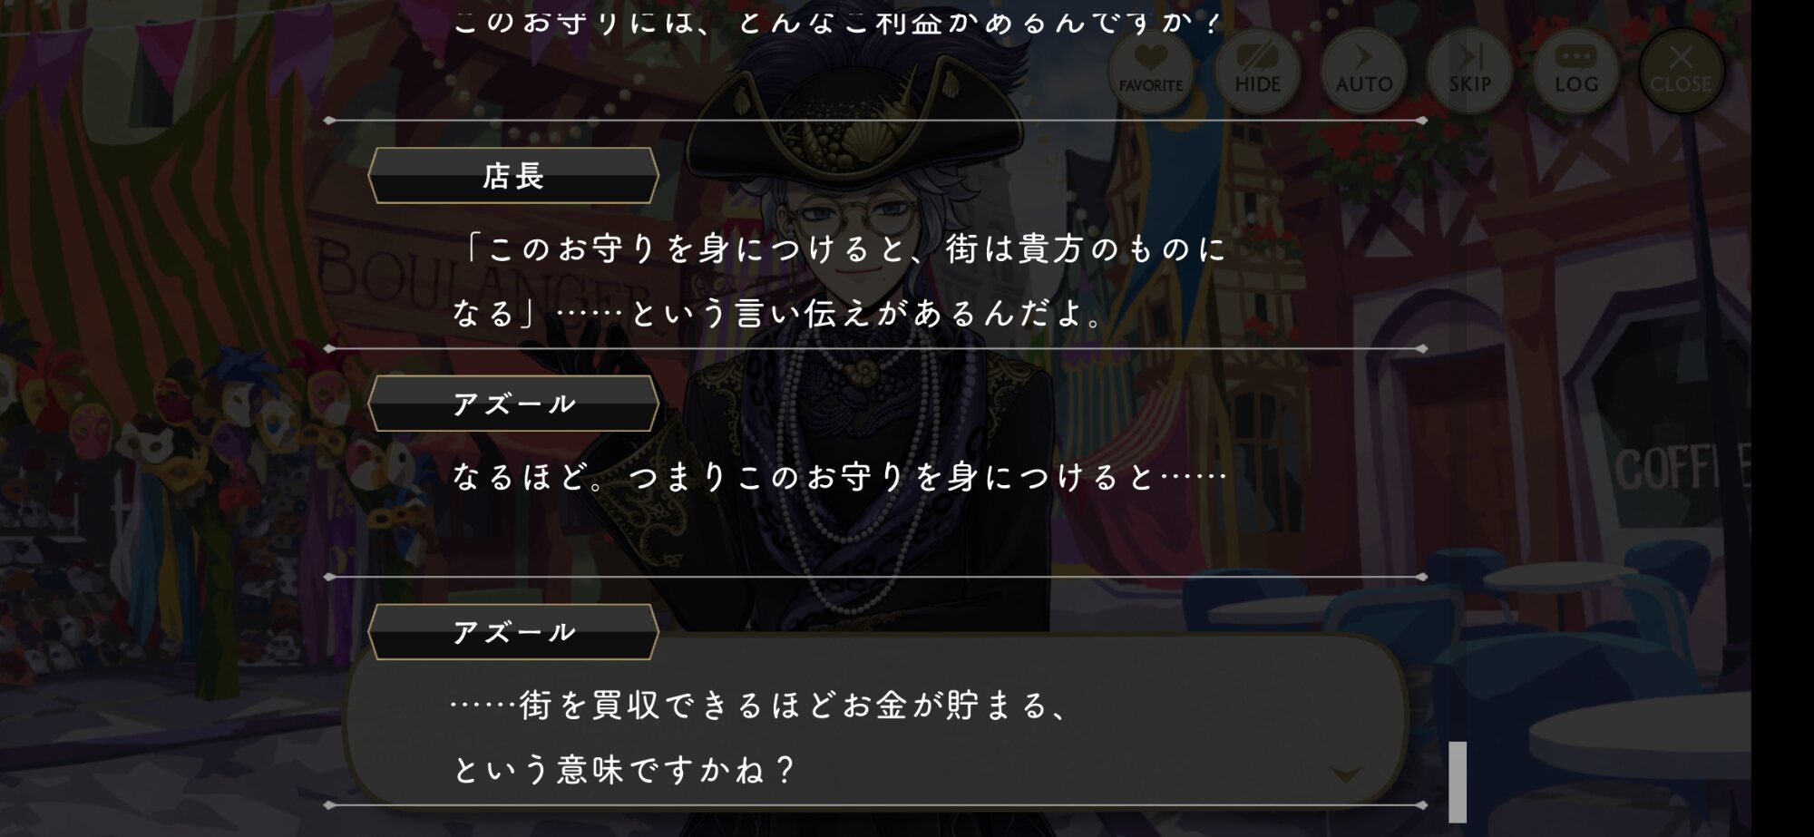
Task: Tap the FAVORITE heart icon
Action: (1151, 71)
